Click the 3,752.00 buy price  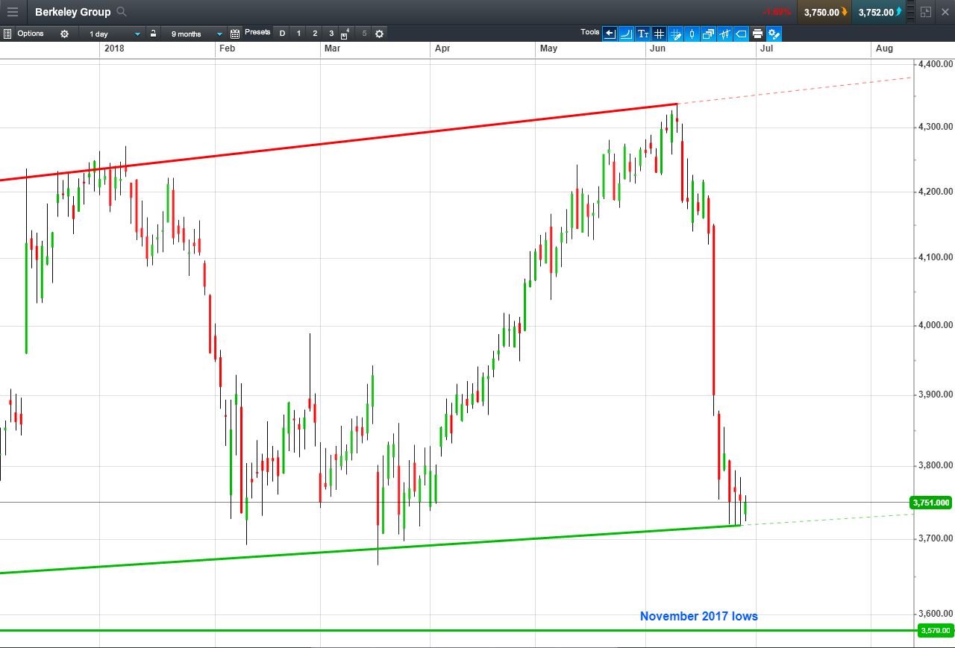click(x=880, y=12)
